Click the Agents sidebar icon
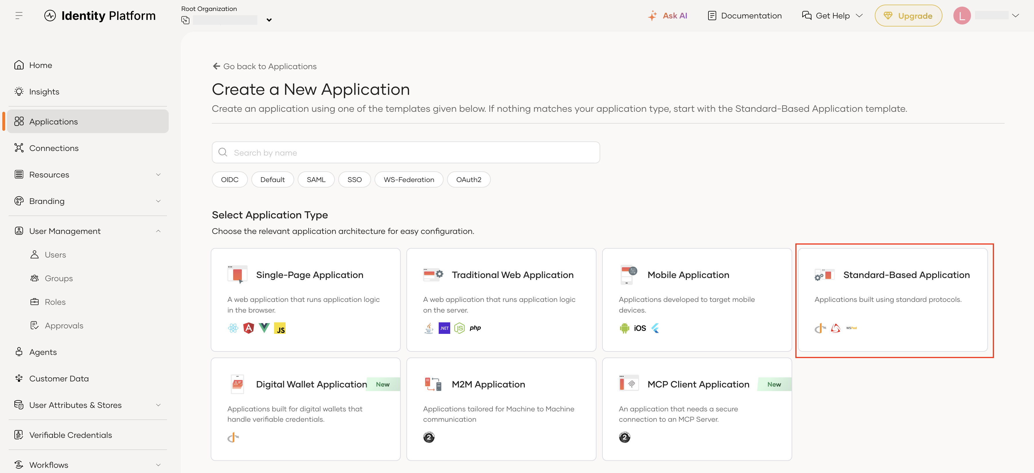This screenshot has width=1034, height=473. pos(19,352)
